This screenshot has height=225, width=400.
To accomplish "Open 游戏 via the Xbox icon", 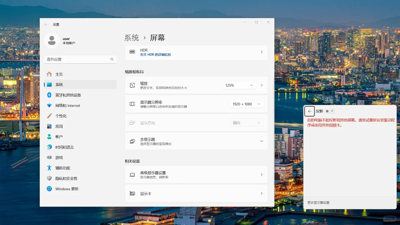I will (x=49, y=157).
